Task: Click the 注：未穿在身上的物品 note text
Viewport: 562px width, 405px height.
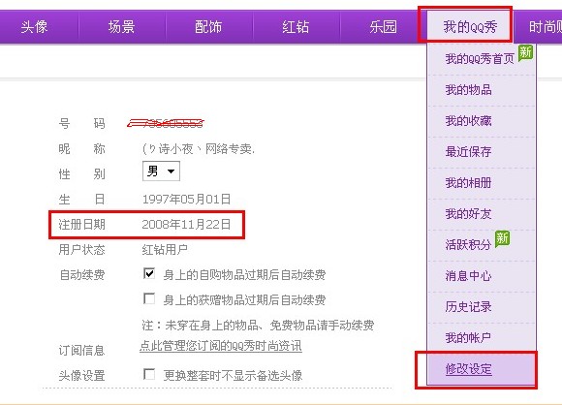Action: [x=258, y=326]
